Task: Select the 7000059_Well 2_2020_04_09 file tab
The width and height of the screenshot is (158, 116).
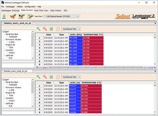Action: [x=17, y=23]
